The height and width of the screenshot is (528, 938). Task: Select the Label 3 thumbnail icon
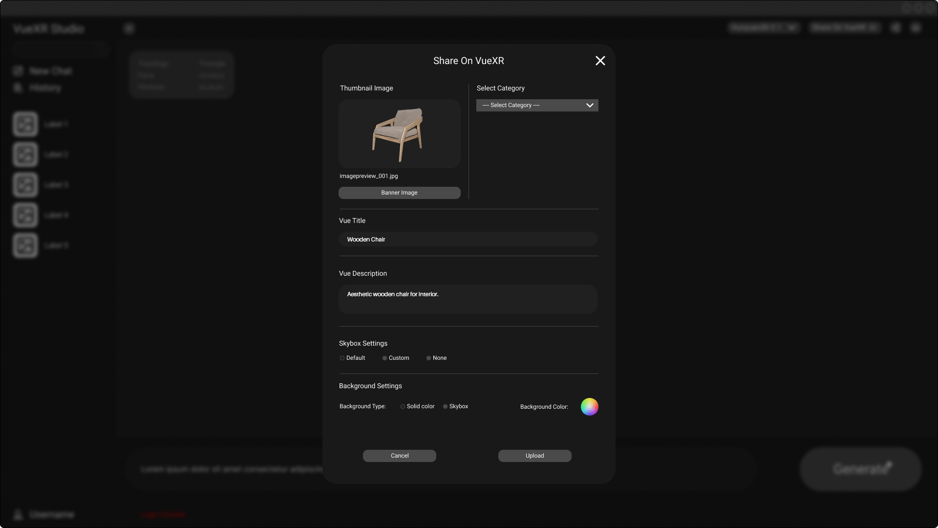25,184
